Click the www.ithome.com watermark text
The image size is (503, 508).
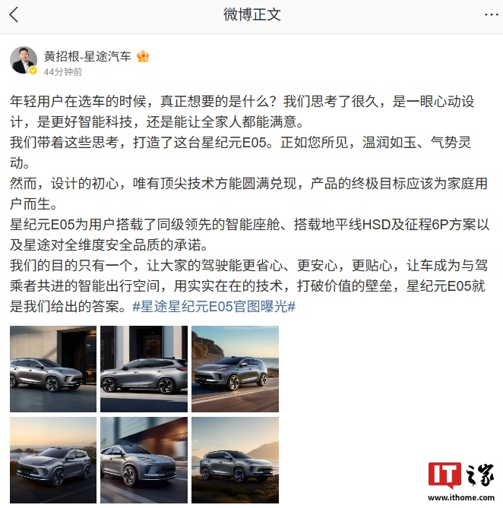pos(461,497)
